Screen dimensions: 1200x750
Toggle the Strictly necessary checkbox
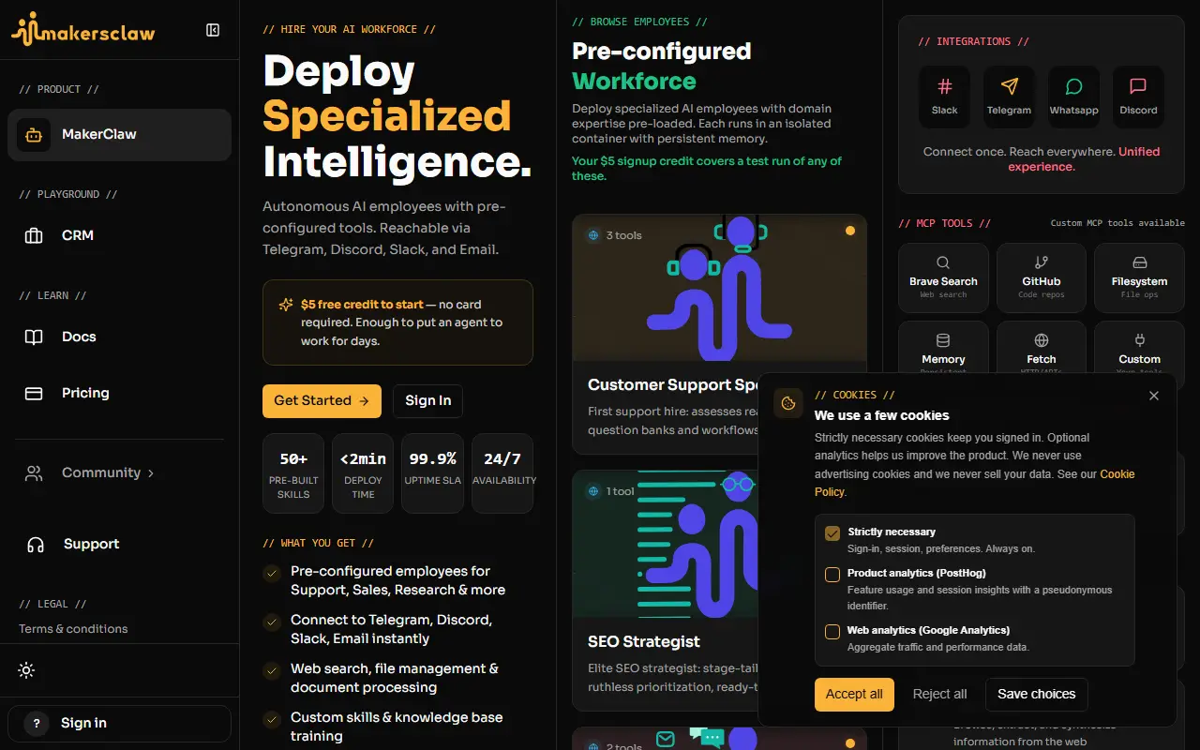click(x=832, y=533)
